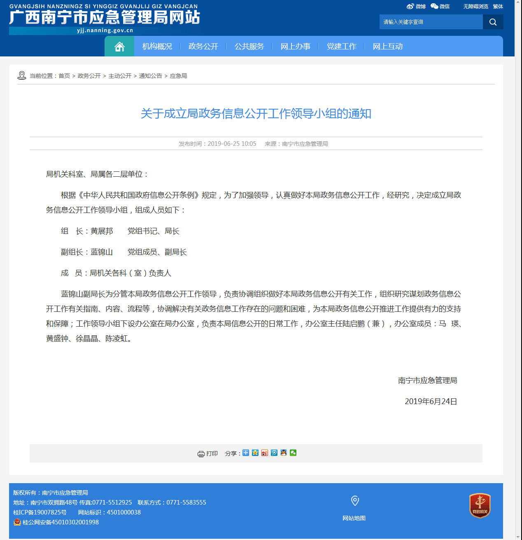Viewport: 522px width, 540px height.
Task: Click the search magnifier button
Action: (493, 22)
